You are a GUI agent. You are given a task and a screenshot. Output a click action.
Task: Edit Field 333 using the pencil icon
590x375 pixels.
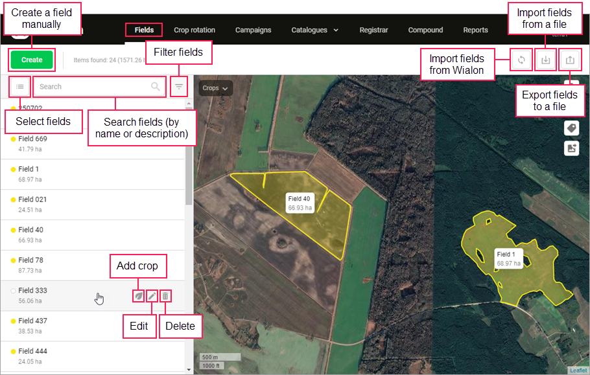(152, 296)
